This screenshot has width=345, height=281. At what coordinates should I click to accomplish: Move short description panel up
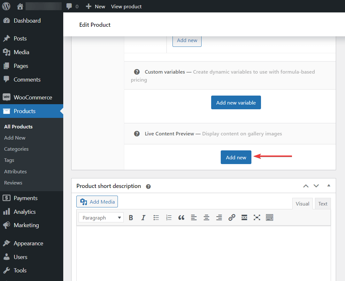tap(306, 186)
